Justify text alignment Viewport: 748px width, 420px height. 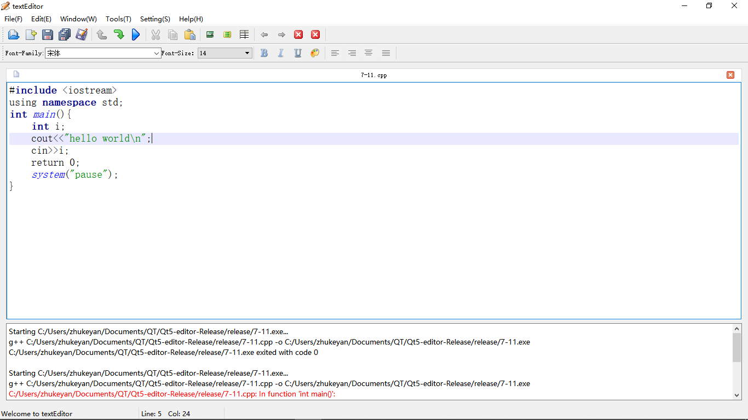(386, 53)
